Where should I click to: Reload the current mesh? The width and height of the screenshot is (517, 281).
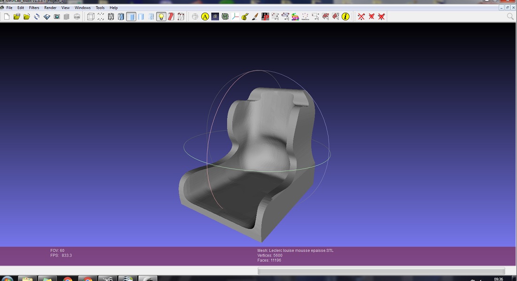37,16
